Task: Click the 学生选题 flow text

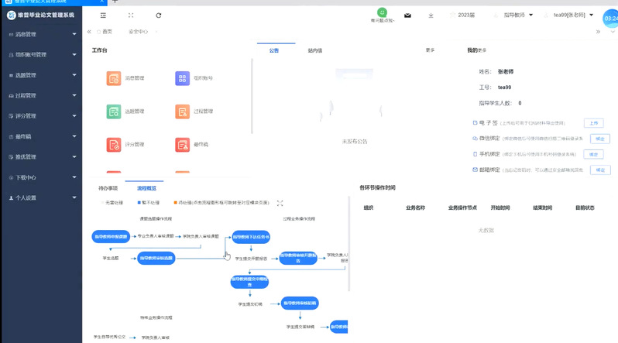Action: tap(110, 259)
